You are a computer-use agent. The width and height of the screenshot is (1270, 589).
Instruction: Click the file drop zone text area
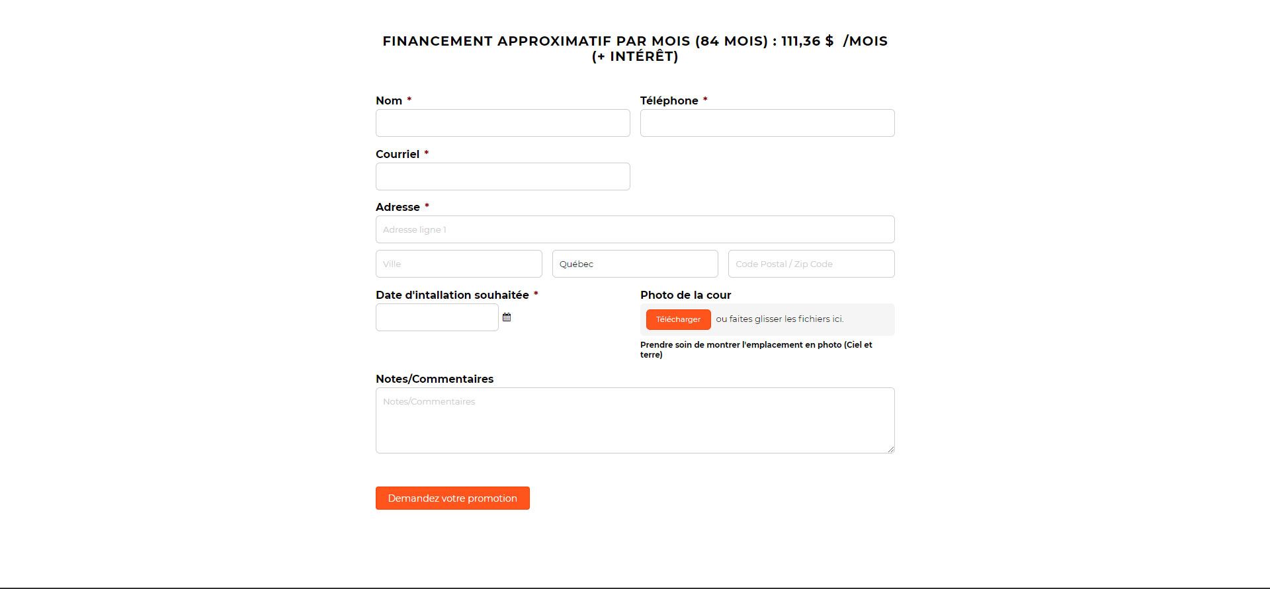780,319
